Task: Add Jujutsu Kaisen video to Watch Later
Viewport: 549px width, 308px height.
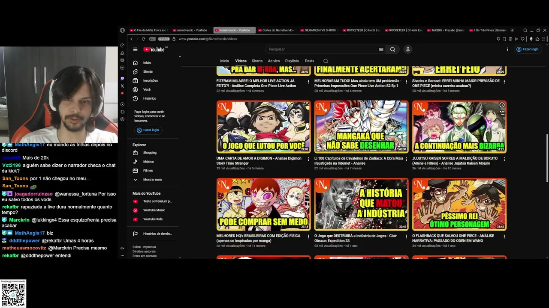Action: 502,105
